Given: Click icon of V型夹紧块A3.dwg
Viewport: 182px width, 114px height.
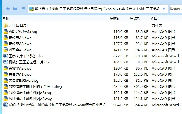Looking at the screenshot, I should 6,31.
